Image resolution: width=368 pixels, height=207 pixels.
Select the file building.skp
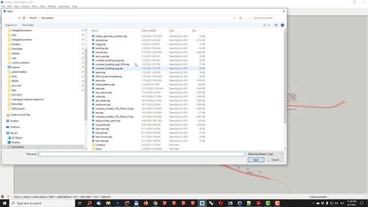(102, 48)
